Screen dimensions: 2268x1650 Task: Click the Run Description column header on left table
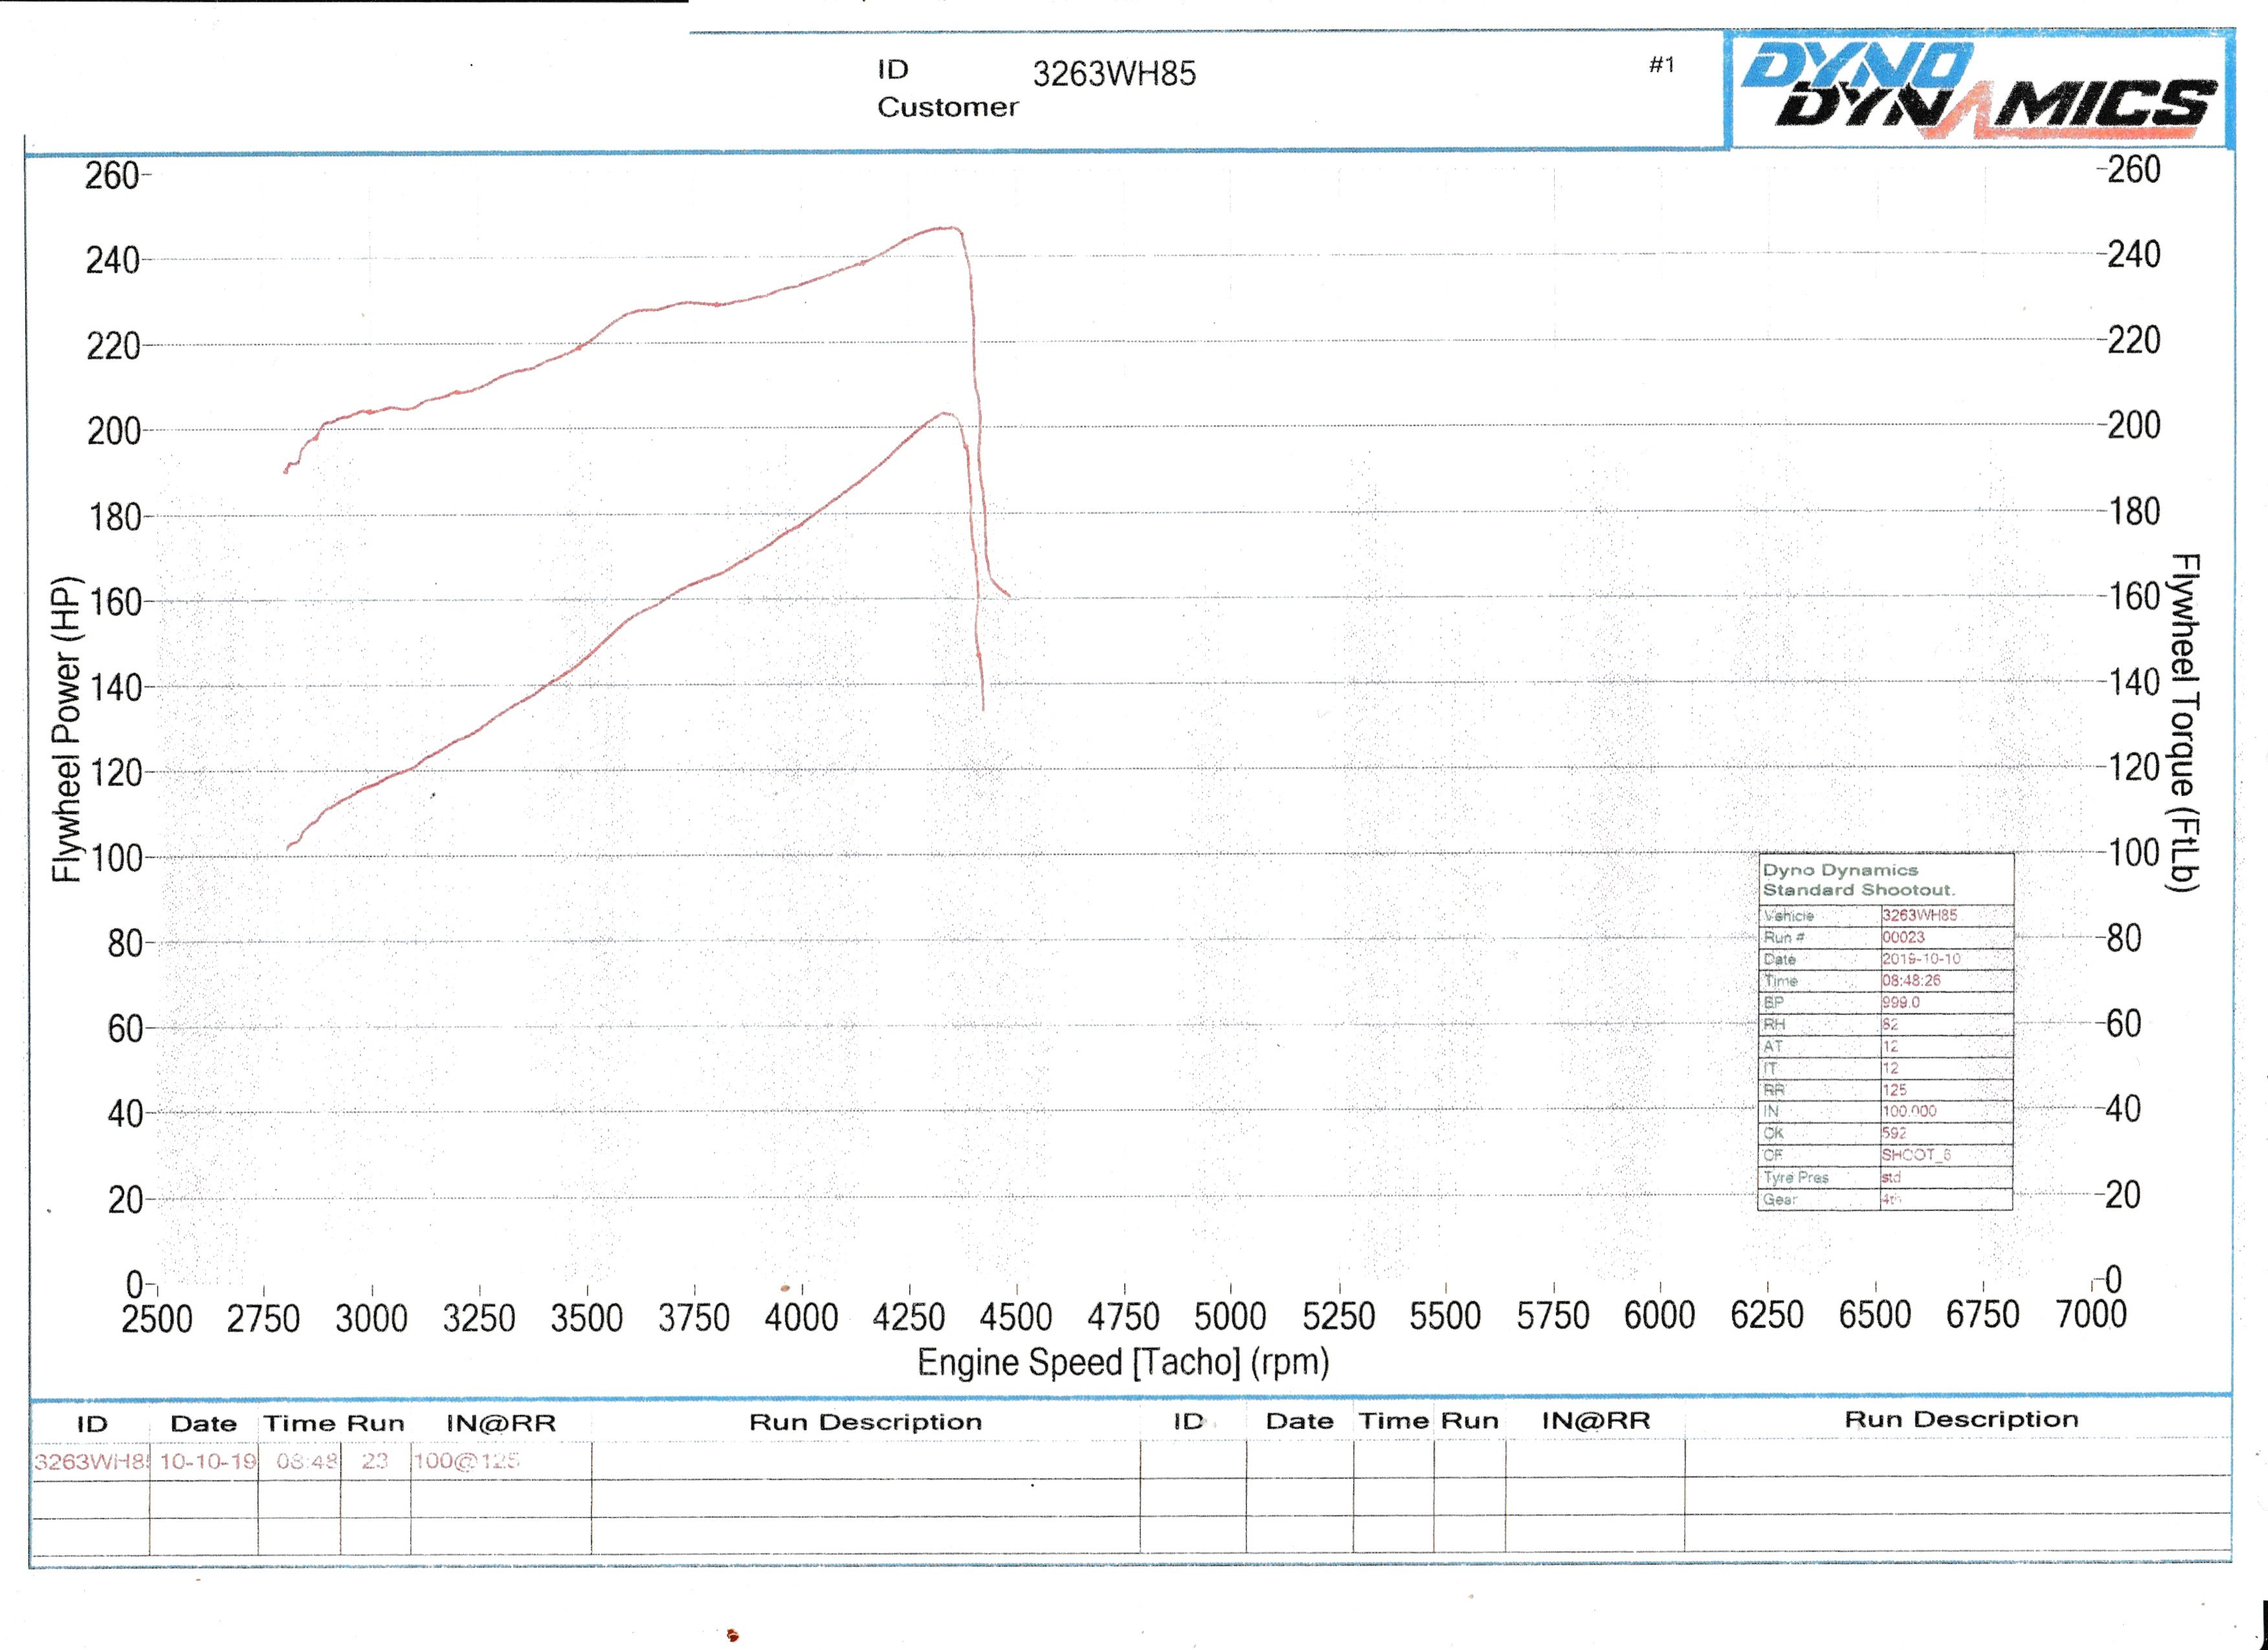click(x=865, y=1422)
